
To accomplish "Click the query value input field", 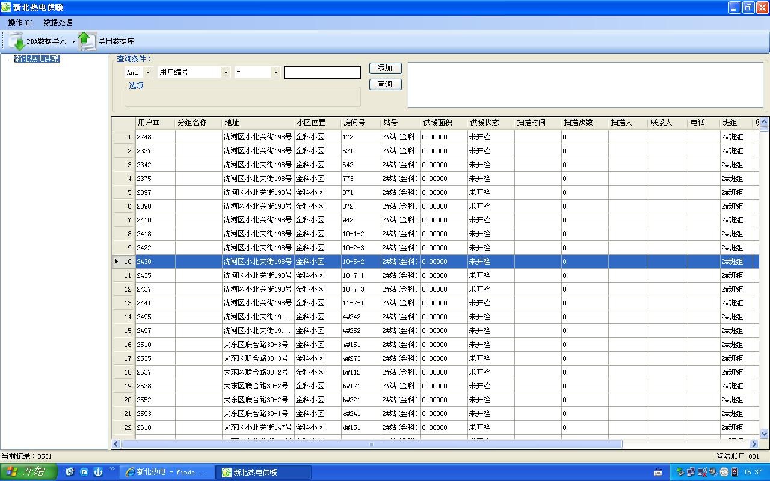I will (x=322, y=72).
